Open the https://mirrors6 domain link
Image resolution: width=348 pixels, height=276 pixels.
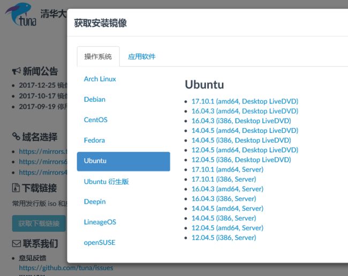coord(43,162)
